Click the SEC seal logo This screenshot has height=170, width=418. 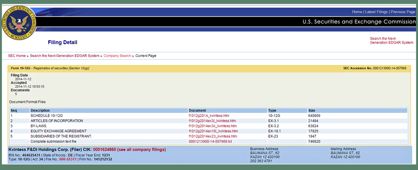[19, 23]
